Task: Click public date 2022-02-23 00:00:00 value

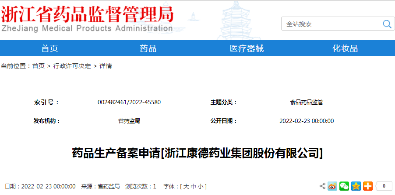Action: (x=307, y=121)
